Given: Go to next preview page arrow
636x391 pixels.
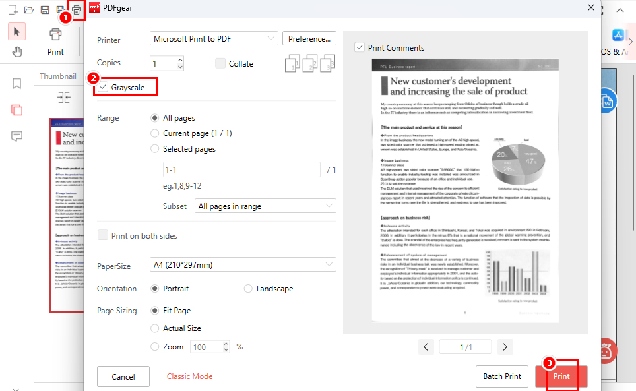Looking at the screenshot, I should (x=505, y=347).
